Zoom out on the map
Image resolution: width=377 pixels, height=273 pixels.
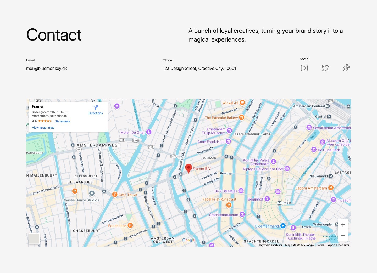pyautogui.click(x=343, y=235)
